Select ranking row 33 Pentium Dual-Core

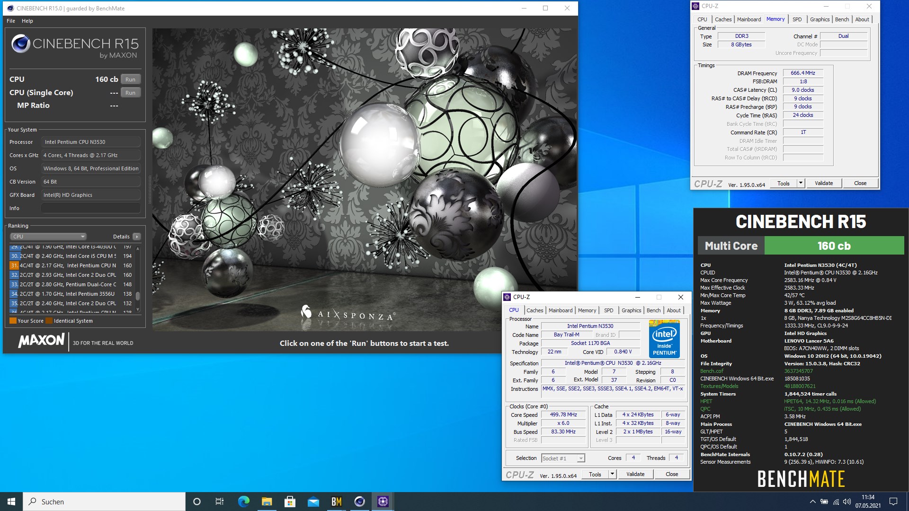pyautogui.click(x=71, y=284)
